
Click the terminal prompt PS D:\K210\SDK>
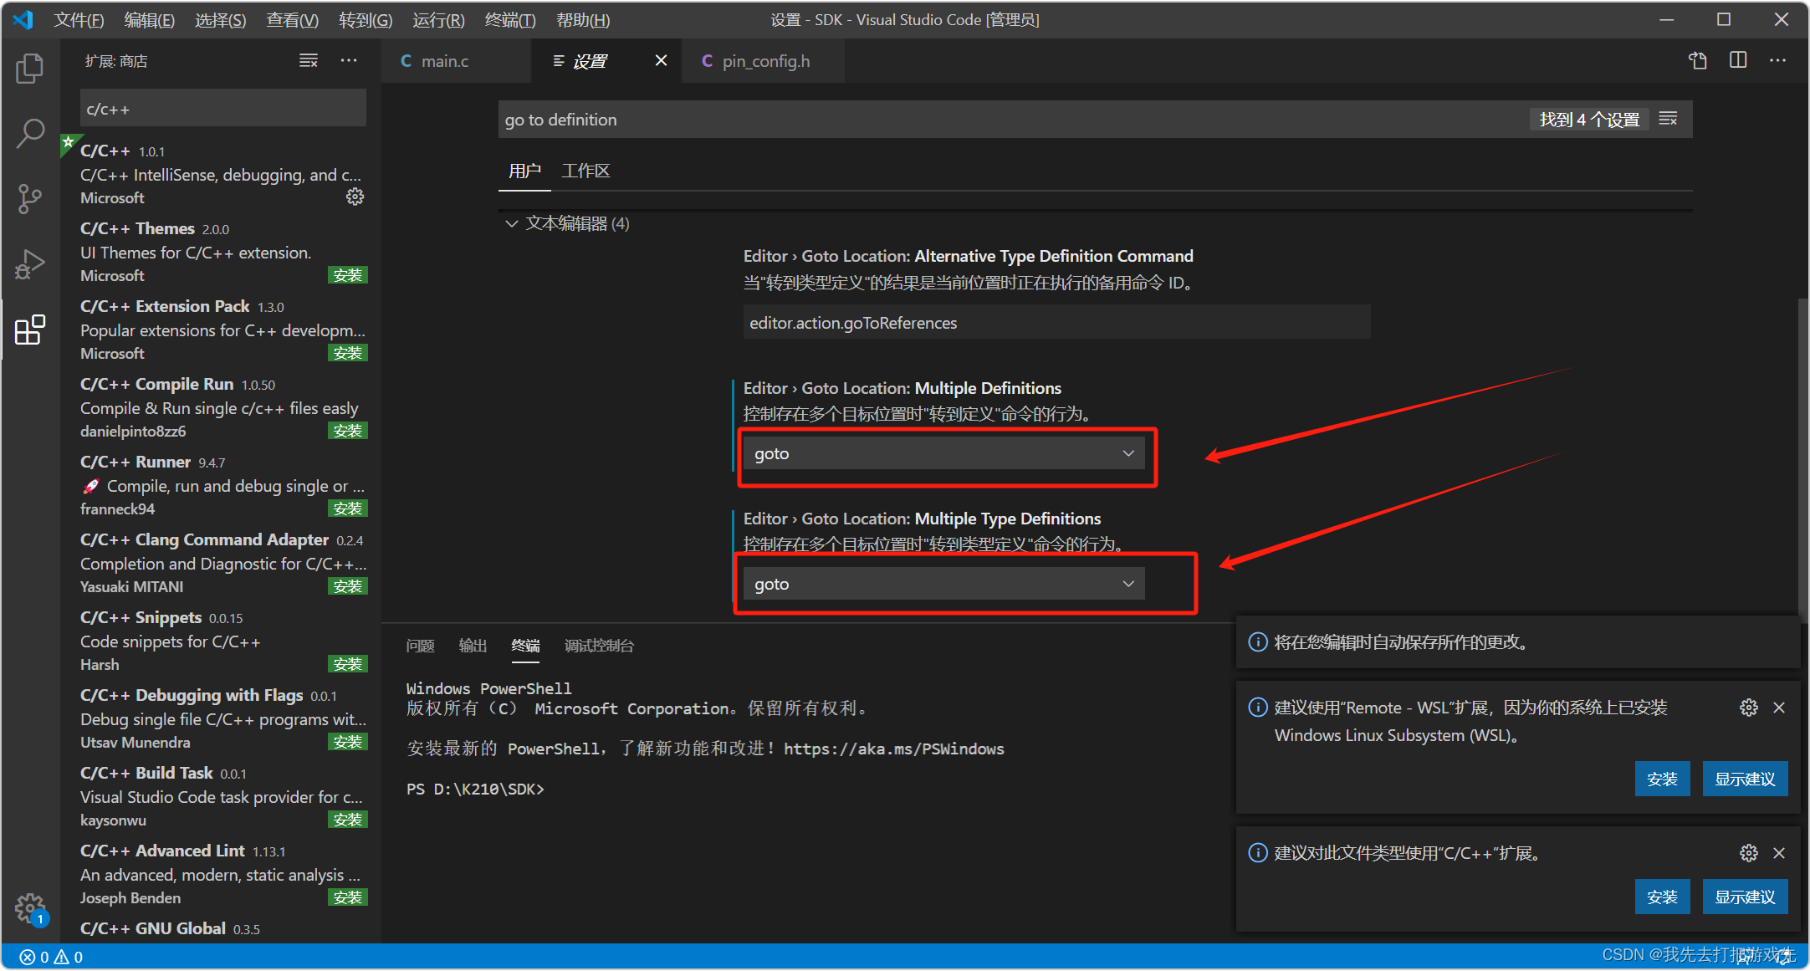475,789
